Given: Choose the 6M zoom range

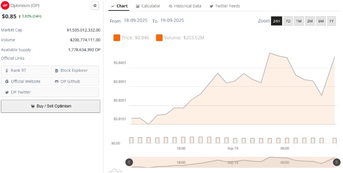Looking at the screenshot, I should click(321, 21).
